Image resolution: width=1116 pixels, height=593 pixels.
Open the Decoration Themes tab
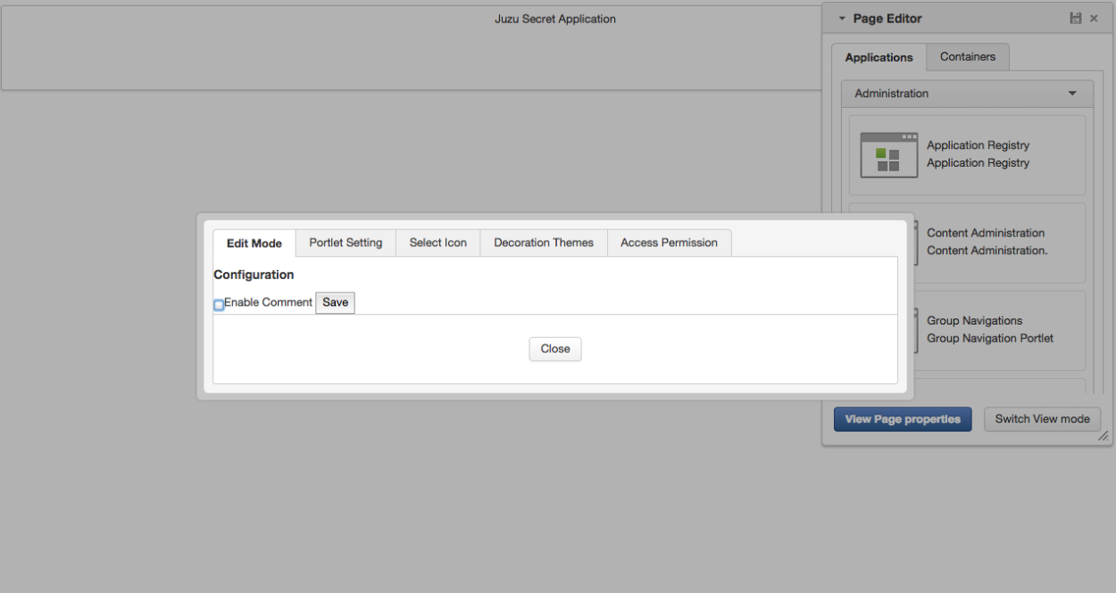tap(543, 243)
